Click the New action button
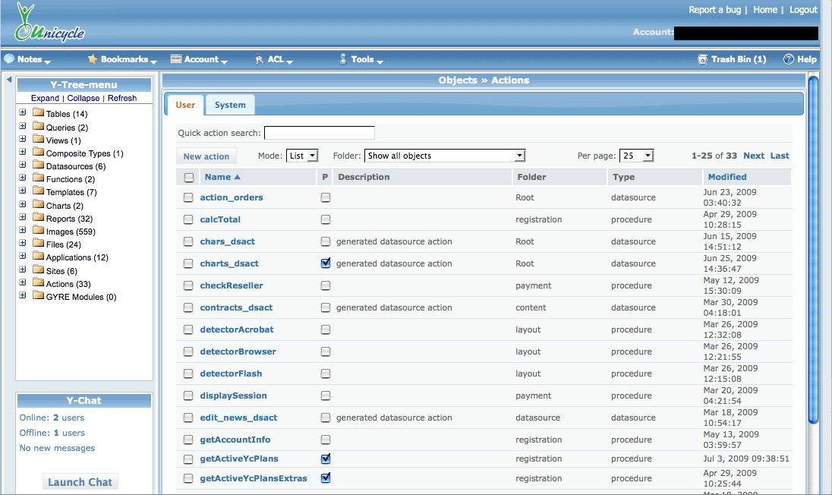This screenshot has width=832, height=495. 206,156
